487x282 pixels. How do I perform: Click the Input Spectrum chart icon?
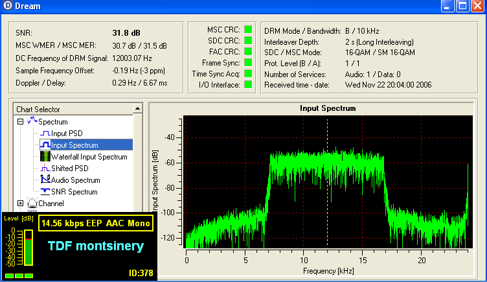45,145
